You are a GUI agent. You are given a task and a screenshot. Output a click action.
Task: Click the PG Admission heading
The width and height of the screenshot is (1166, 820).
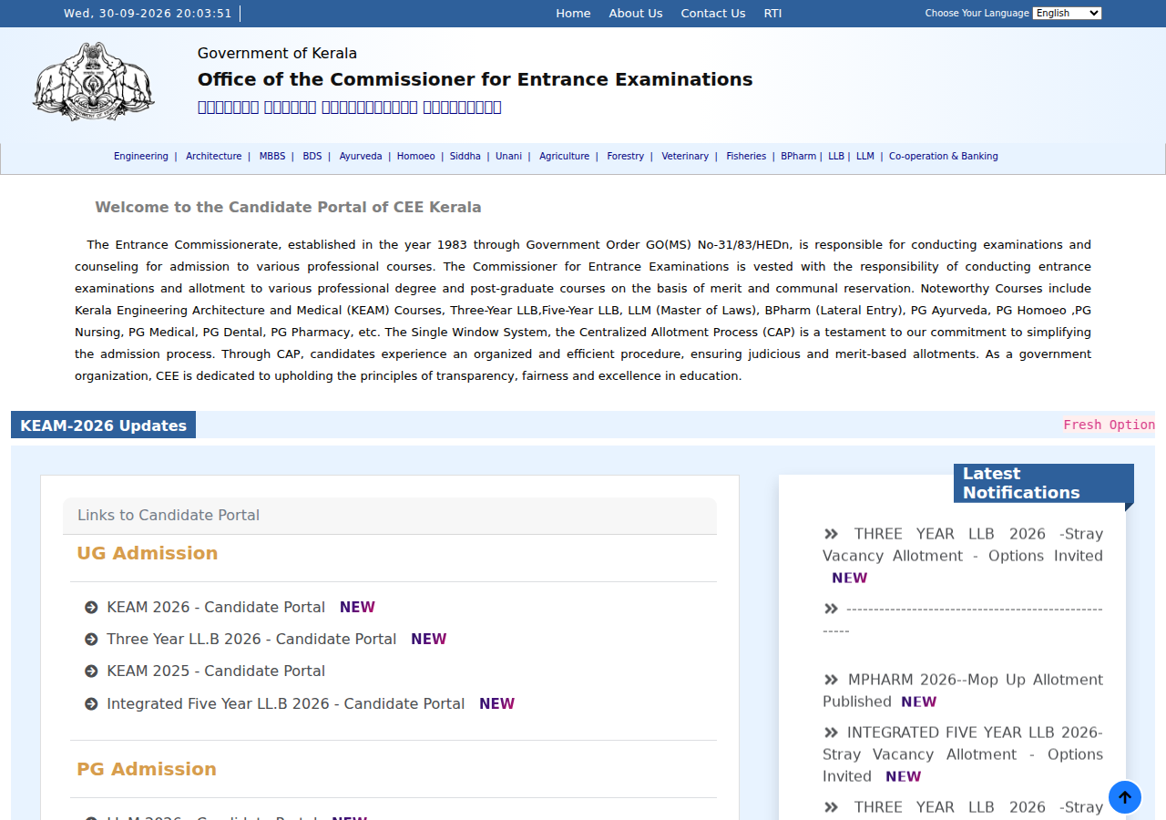click(x=147, y=769)
